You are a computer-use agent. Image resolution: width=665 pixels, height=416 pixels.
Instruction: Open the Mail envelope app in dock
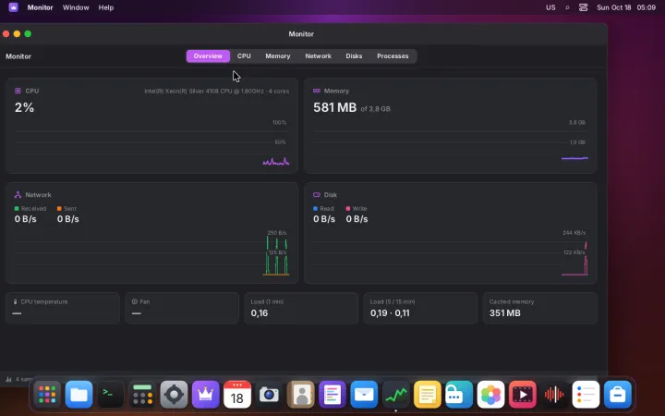point(364,395)
